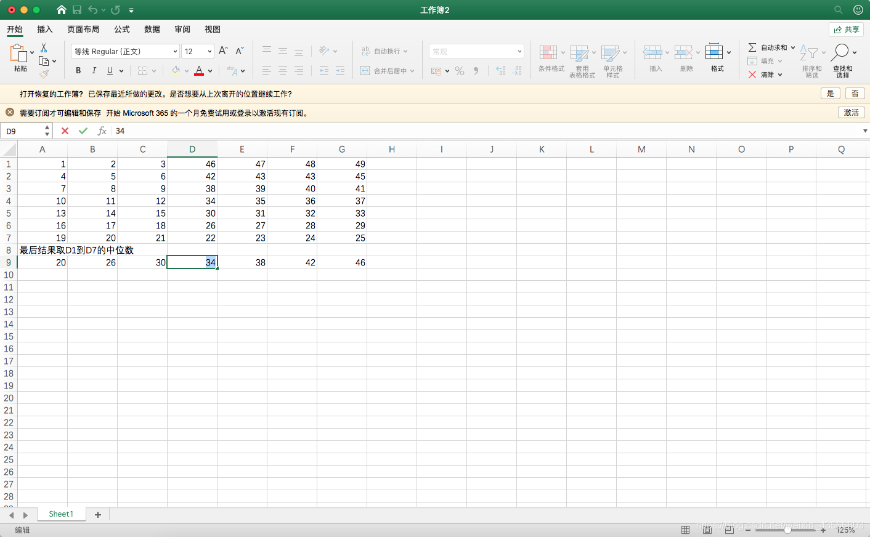
Task: Toggle middle vertical alignment
Action: click(283, 51)
